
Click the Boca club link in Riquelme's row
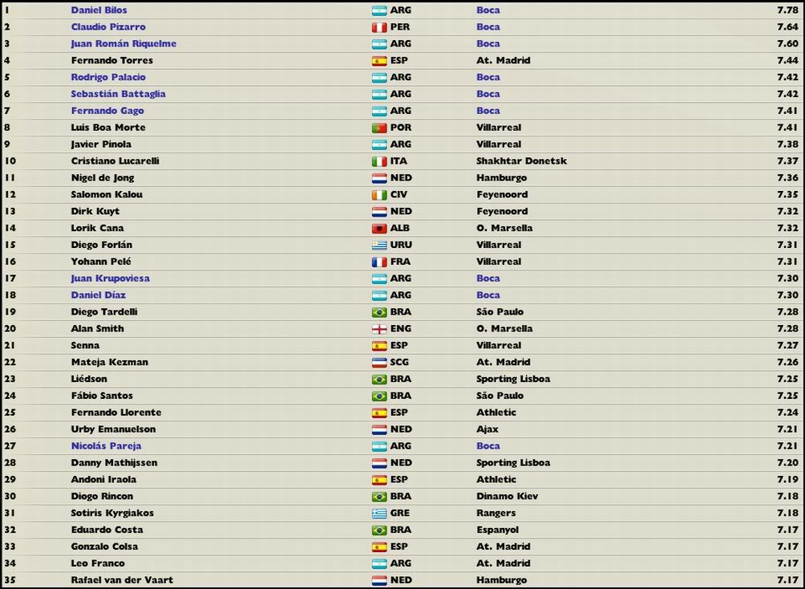[488, 43]
